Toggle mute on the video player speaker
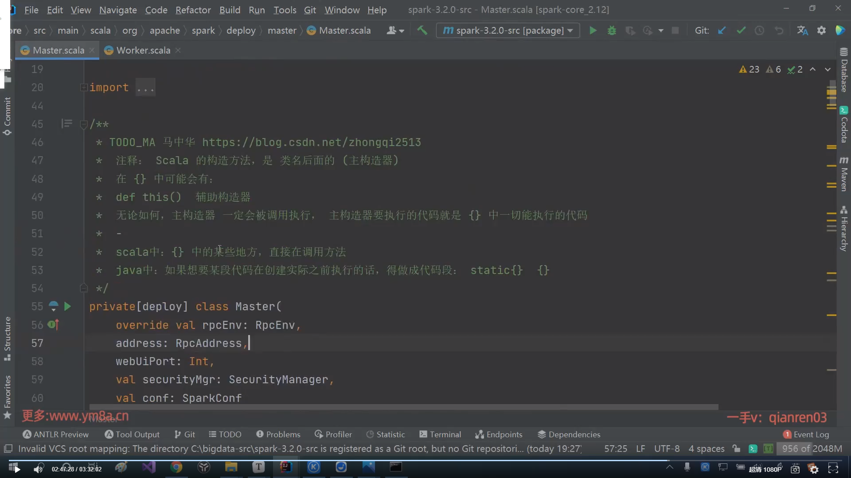This screenshot has width=851, height=478. [39, 469]
